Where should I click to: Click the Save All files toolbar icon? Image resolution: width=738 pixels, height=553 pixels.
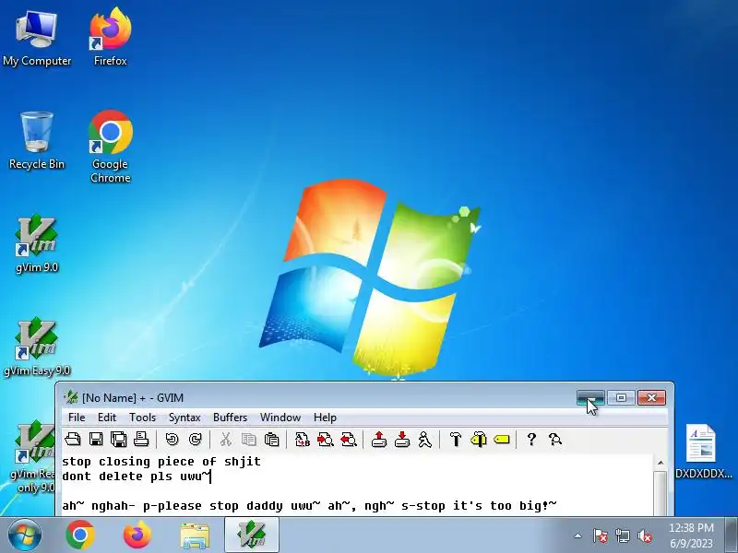[x=119, y=440]
